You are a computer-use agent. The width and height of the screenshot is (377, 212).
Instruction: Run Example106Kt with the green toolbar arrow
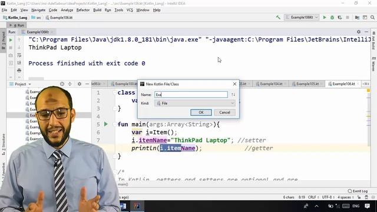(x=325, y=17)
